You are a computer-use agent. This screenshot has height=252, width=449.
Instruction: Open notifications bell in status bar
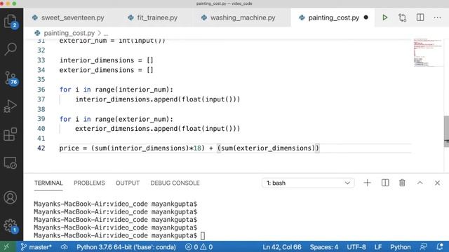(440, 247)
